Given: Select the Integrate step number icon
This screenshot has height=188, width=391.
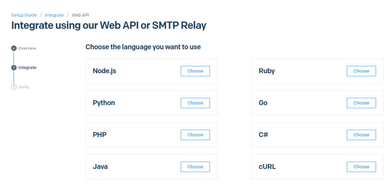Looking at the screenshot, I should 14,68.
